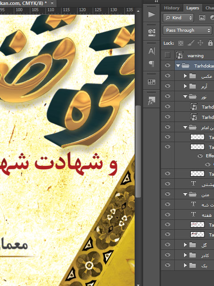Viewport: 214px width, 286px height.
Task: Click the canvas scroll up arrow
Action: click(138, 11)
